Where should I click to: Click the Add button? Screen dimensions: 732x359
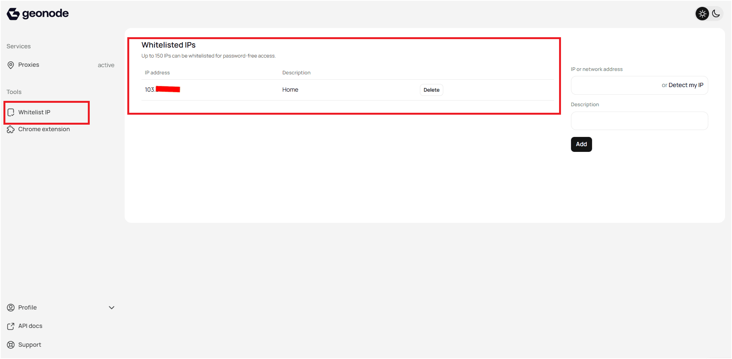(x=581, y=144)
